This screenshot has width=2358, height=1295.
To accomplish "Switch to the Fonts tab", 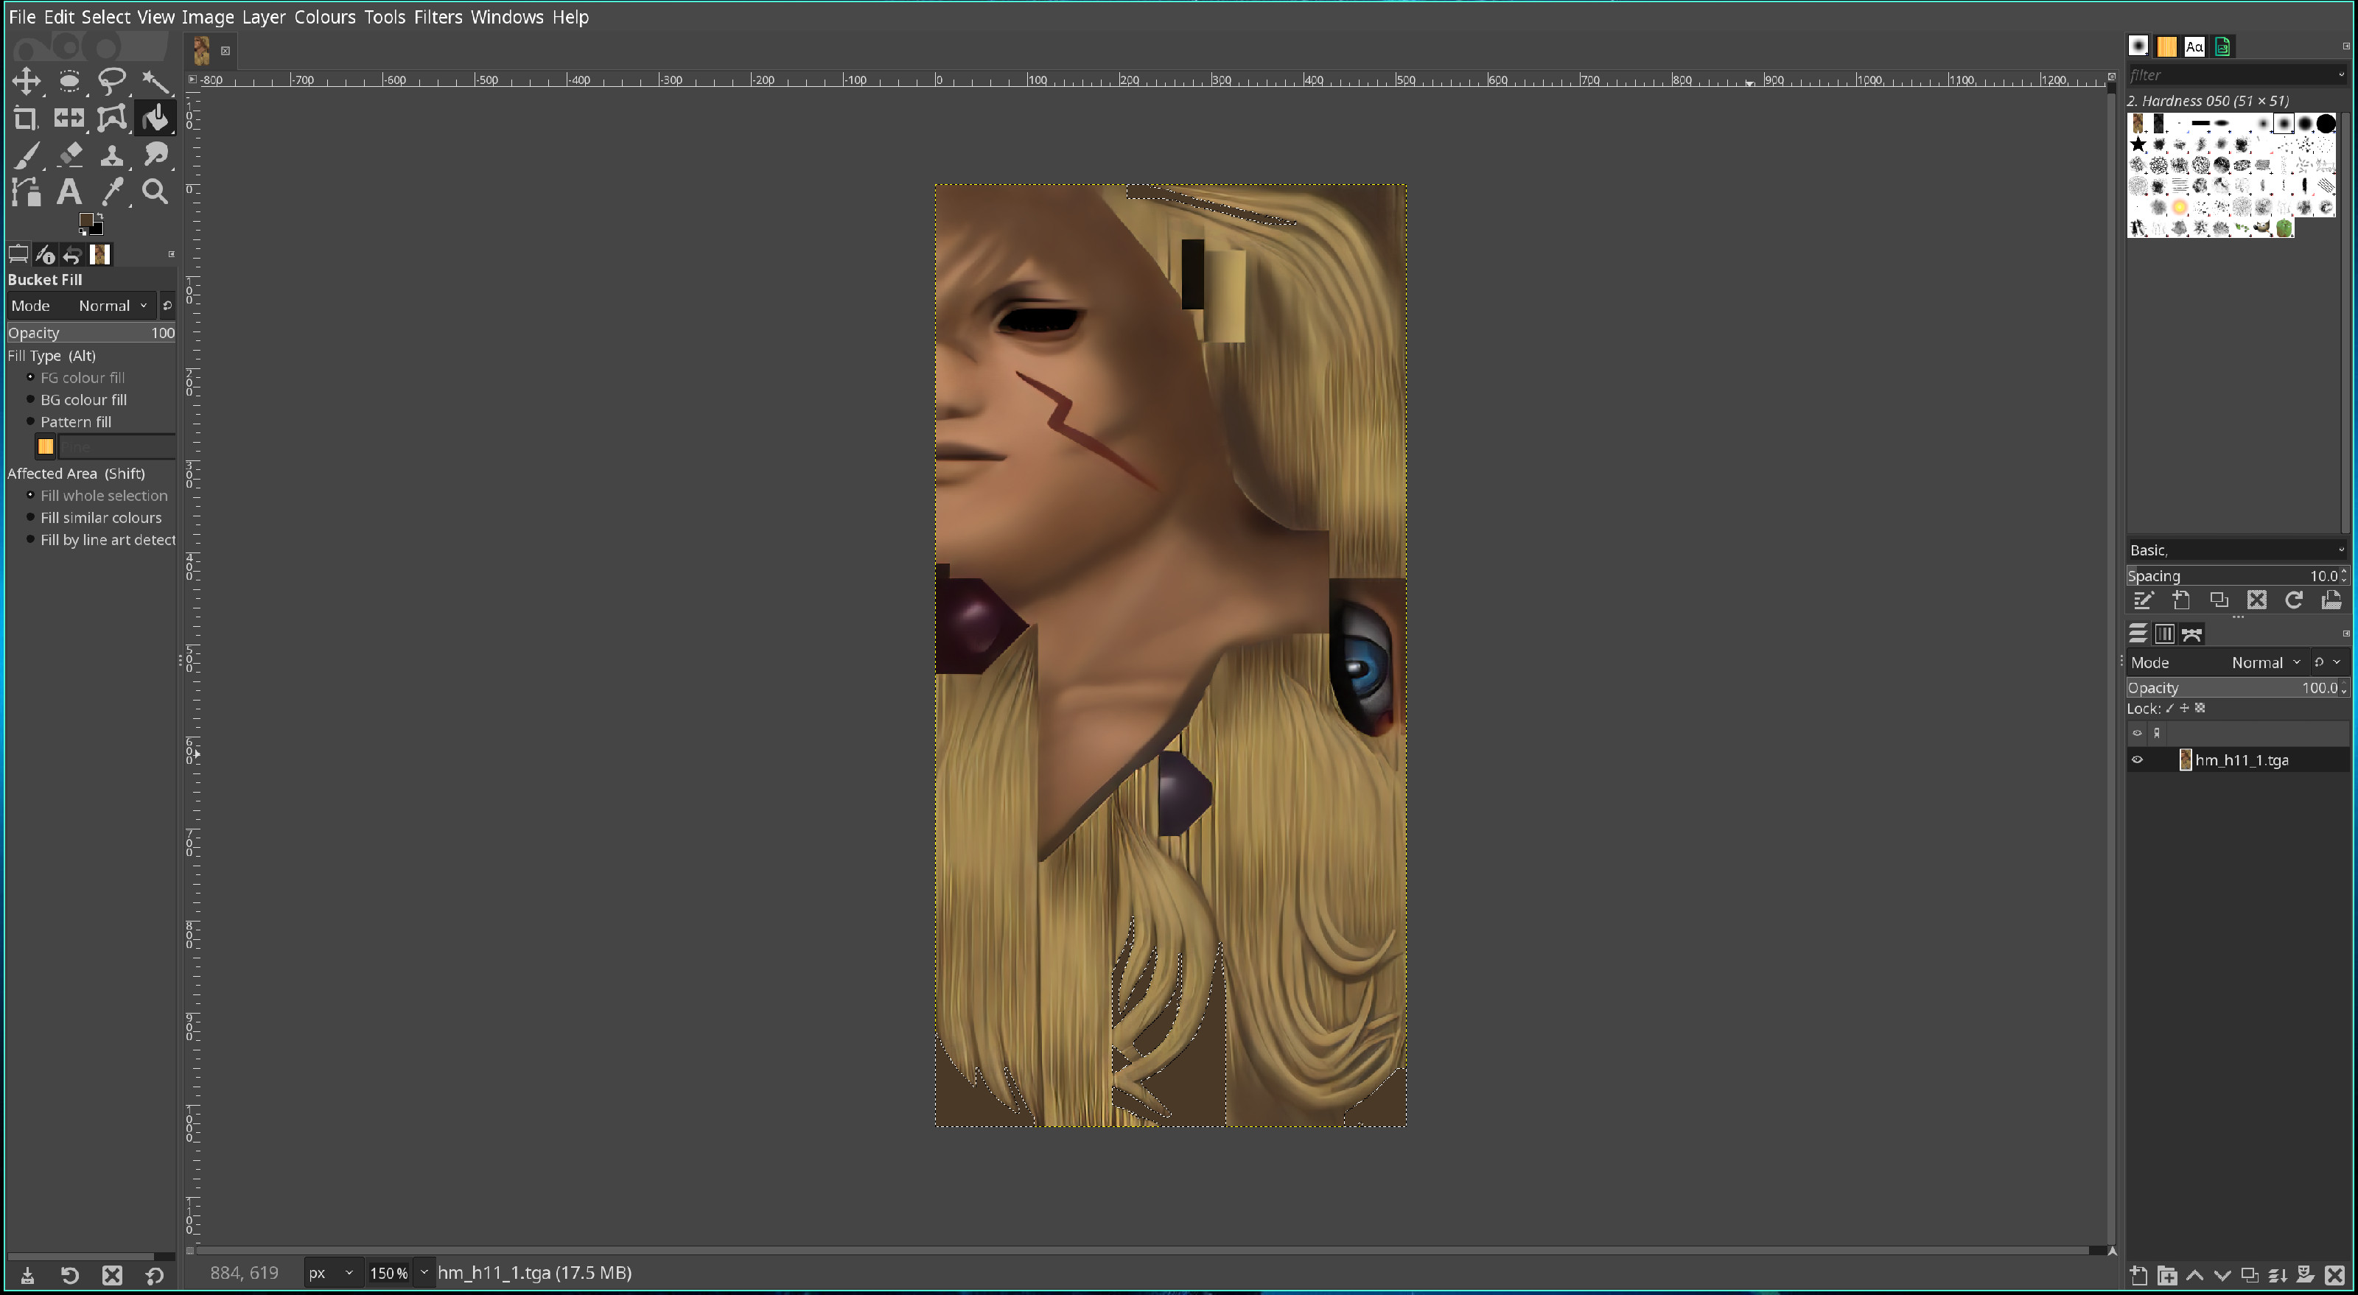I will pos(2194,46).
